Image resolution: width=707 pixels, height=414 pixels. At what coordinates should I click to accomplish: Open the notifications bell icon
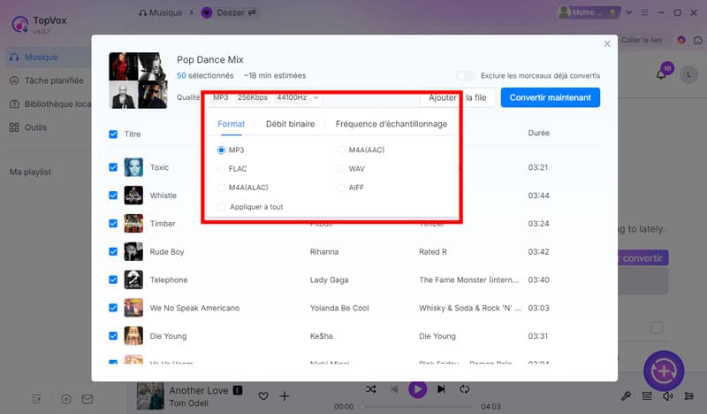(661, 75)
